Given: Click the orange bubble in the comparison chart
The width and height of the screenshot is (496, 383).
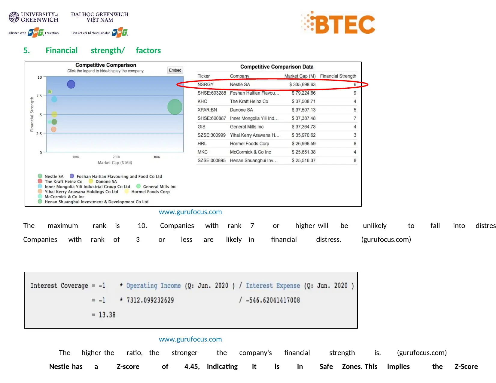Looking at the screenshot, I should 53,129.
